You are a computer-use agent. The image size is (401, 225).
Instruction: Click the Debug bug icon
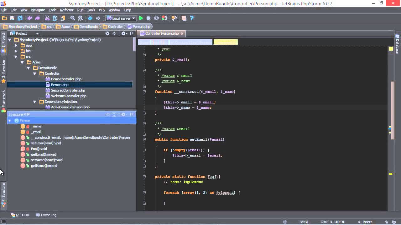click(149, 18)
